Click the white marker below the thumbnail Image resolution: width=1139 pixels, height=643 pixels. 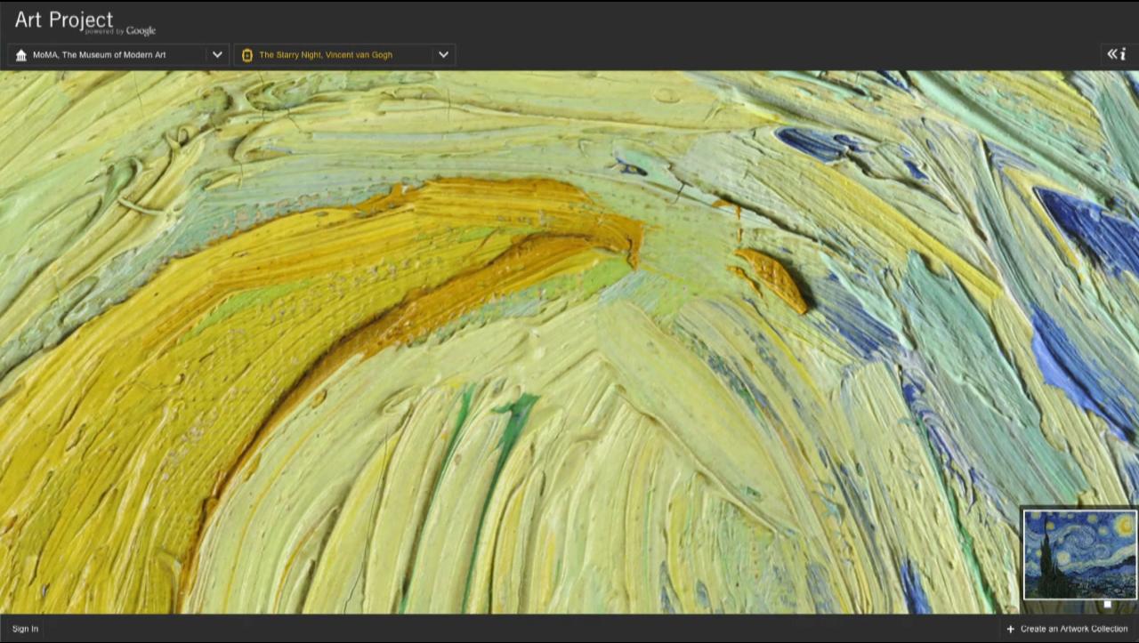(1107, 604)
